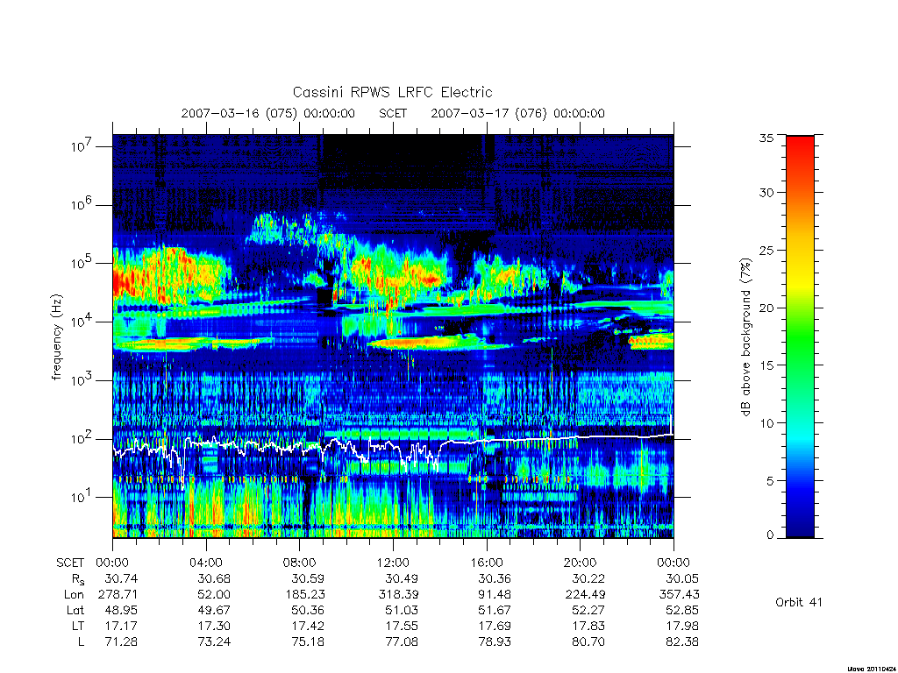Click the Lon value 278.71
Screen dimensions: 898x673
coord(118,595)
